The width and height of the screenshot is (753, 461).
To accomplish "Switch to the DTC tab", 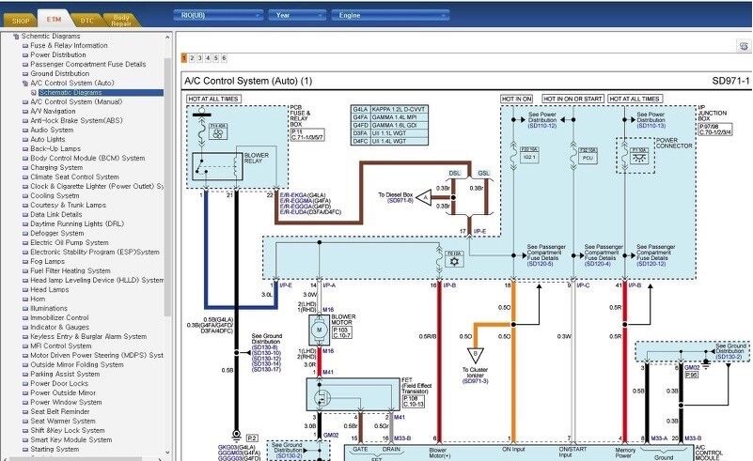I will point(86,18).
